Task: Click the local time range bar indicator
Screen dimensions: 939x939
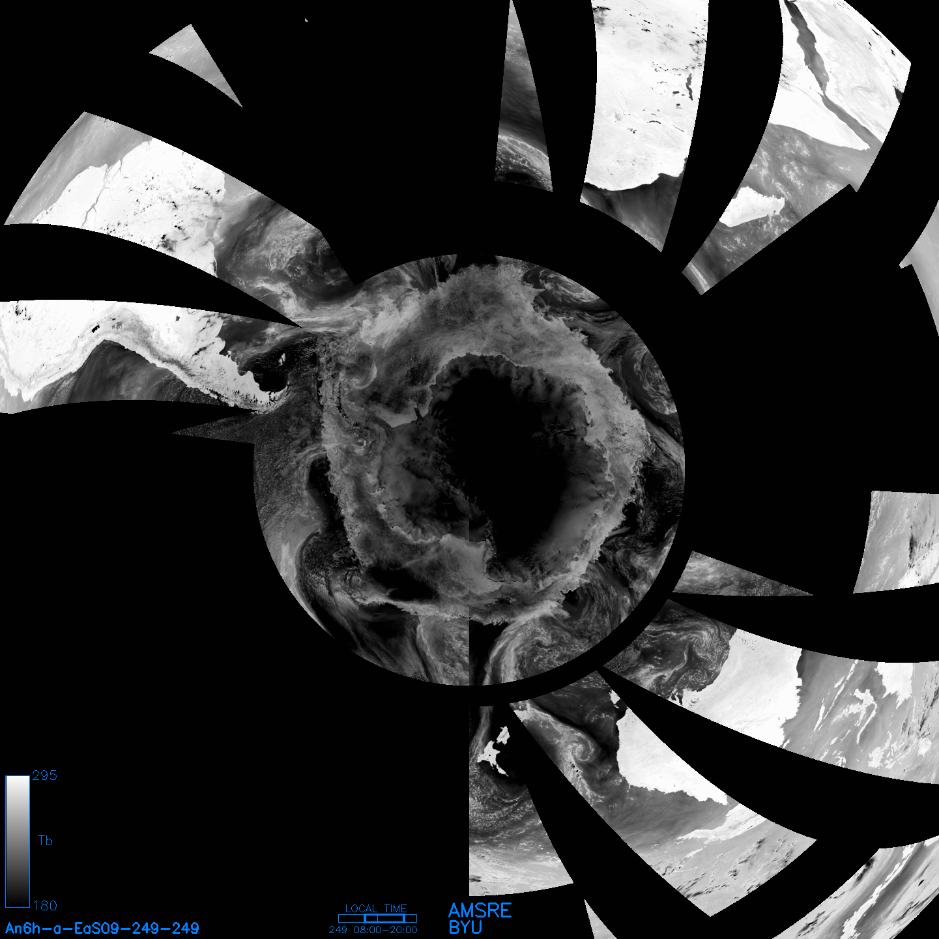Action: pyautogui.click(x=377, y=918)
